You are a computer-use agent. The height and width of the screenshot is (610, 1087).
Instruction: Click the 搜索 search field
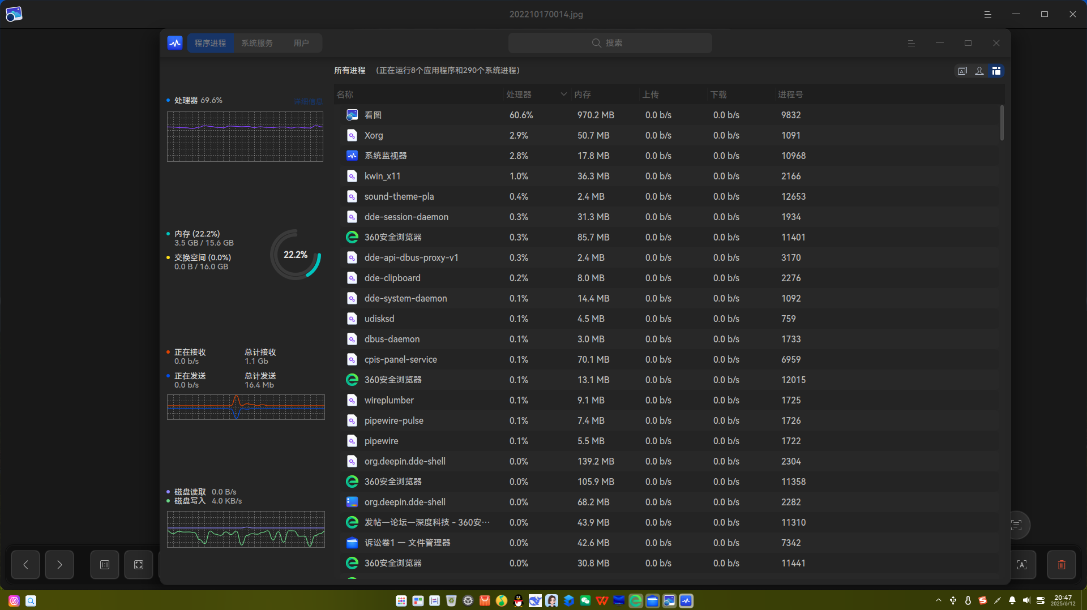[610, 43]
